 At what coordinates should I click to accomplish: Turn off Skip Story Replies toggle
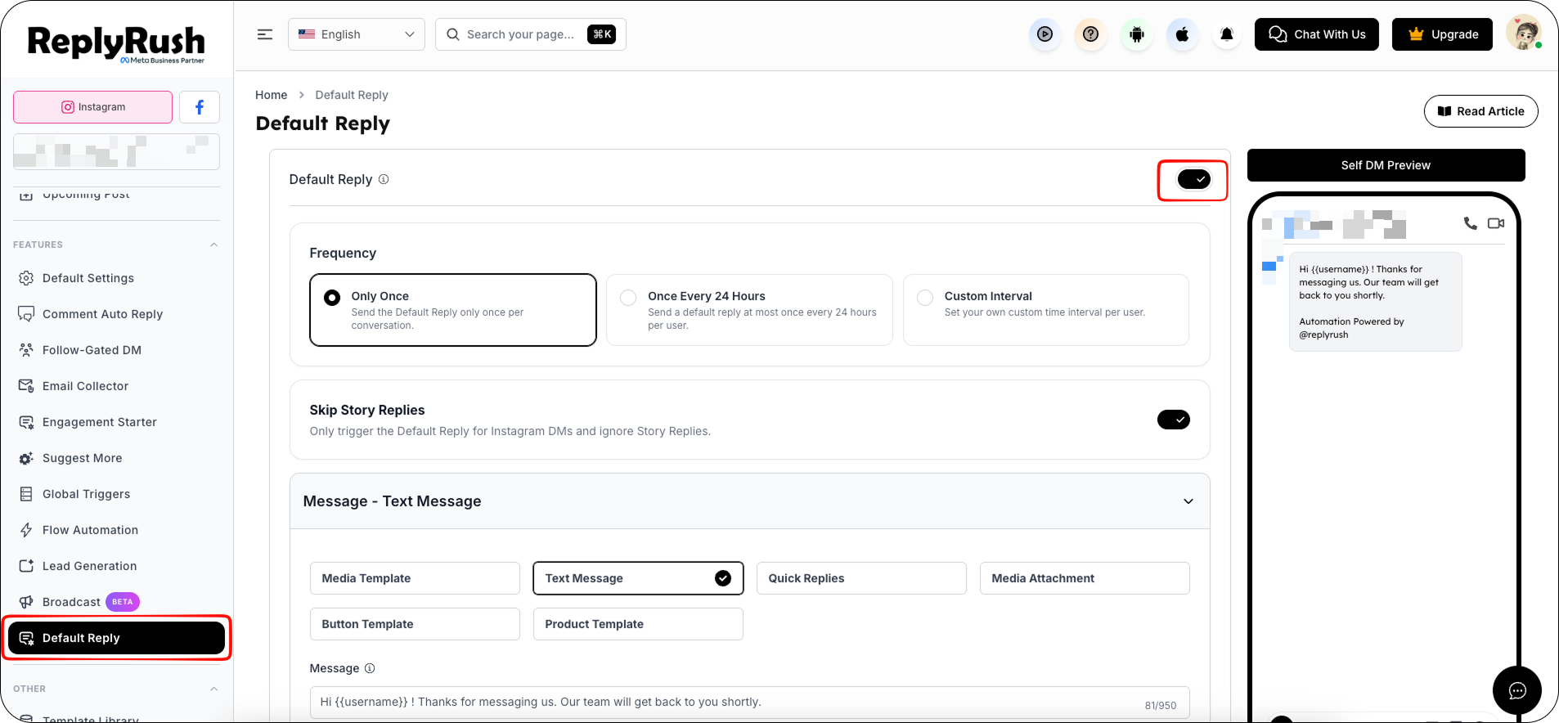click(x=1174, y=420)
